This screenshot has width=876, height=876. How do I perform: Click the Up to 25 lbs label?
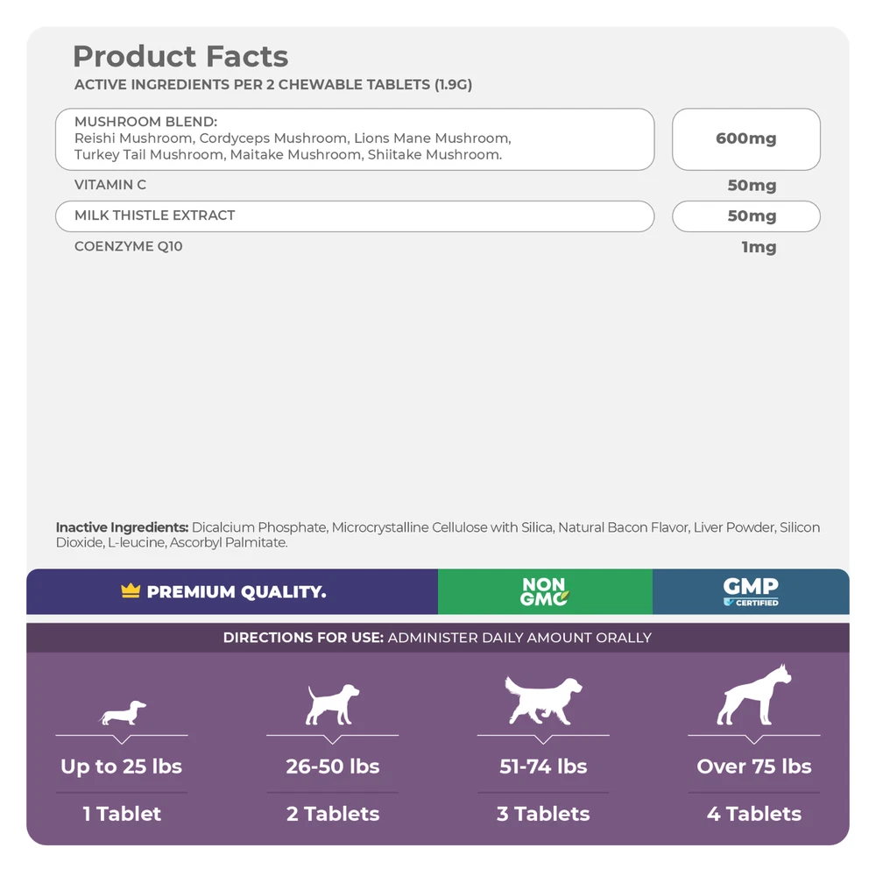pyautogui.click(x=122, y=766)
